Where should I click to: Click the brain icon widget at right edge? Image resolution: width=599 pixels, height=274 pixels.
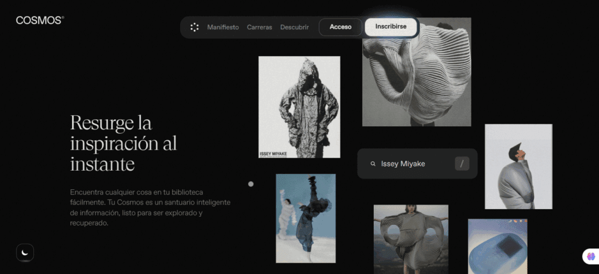point(591,256)
